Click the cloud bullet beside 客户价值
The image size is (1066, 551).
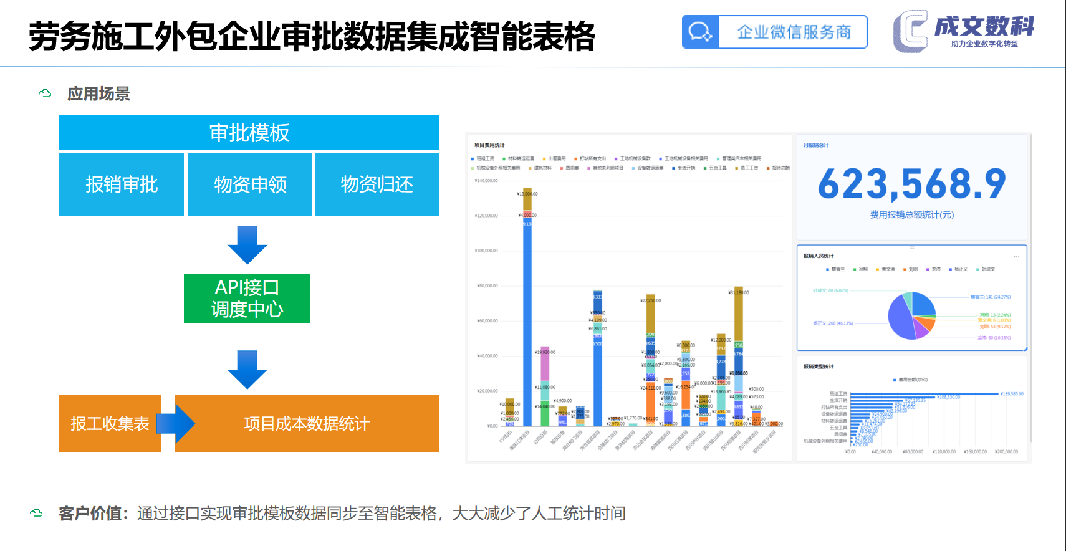point(36,513)
